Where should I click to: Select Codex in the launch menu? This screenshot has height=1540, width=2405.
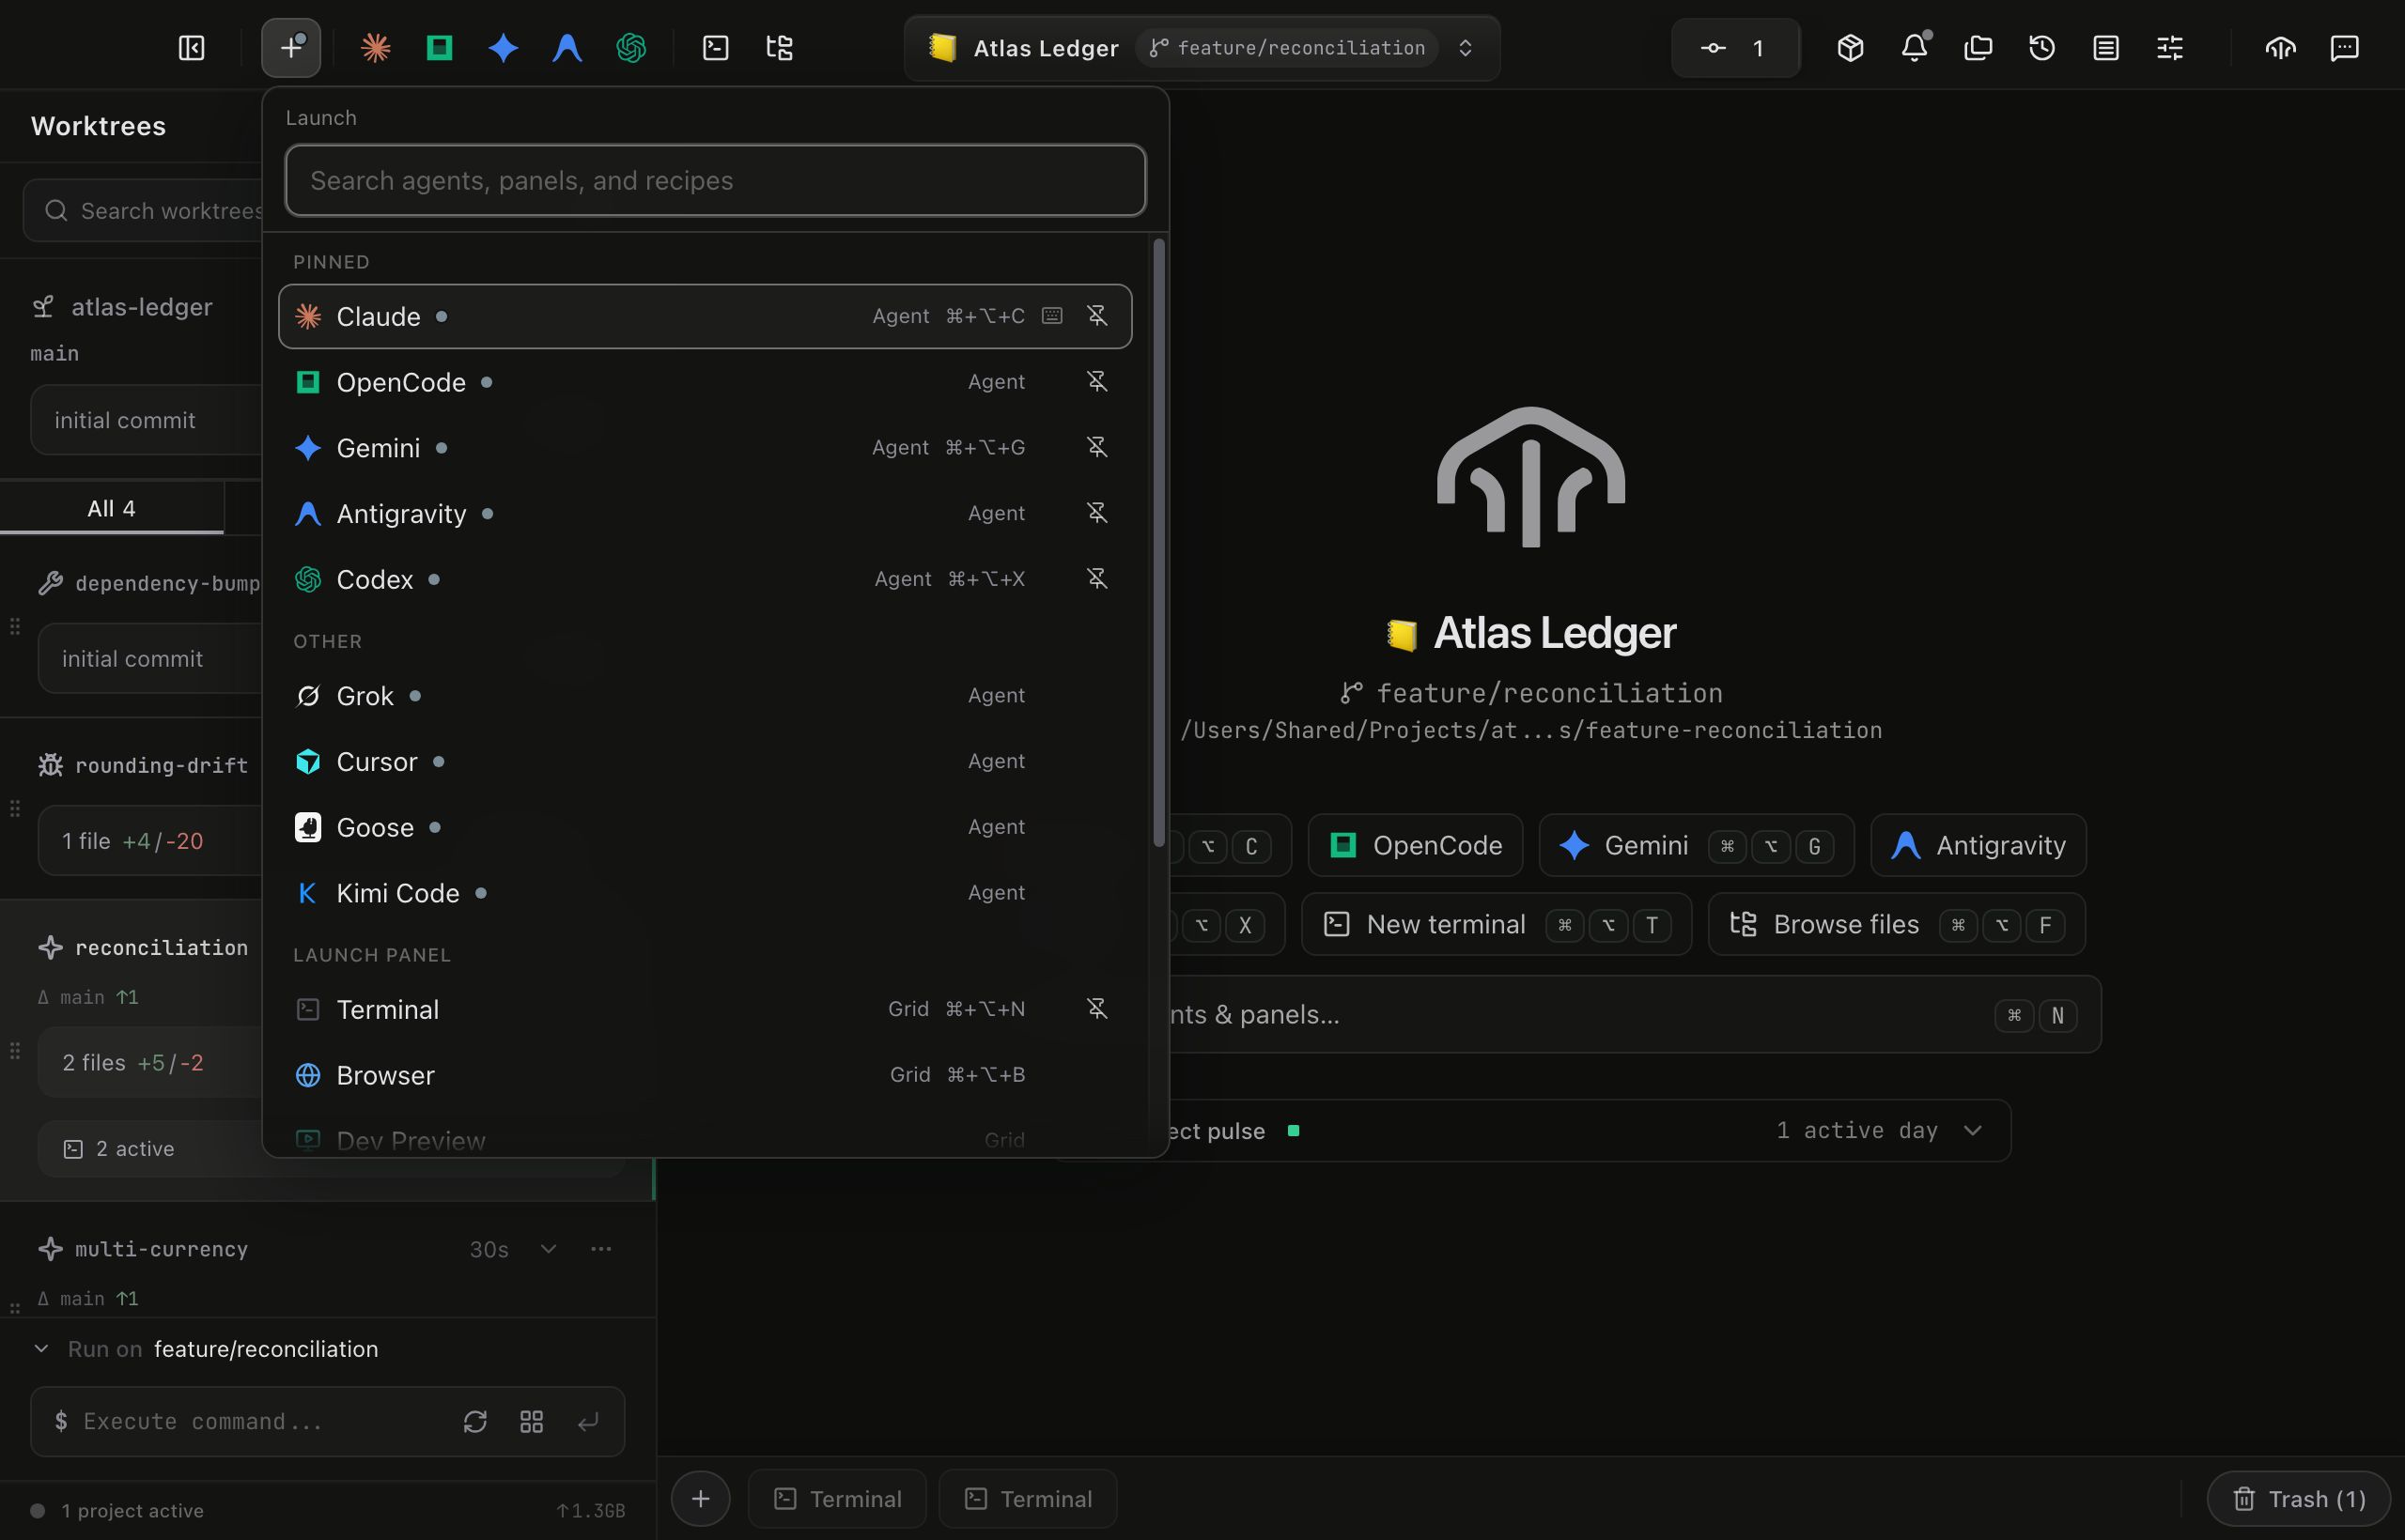[x=706, y=579]
